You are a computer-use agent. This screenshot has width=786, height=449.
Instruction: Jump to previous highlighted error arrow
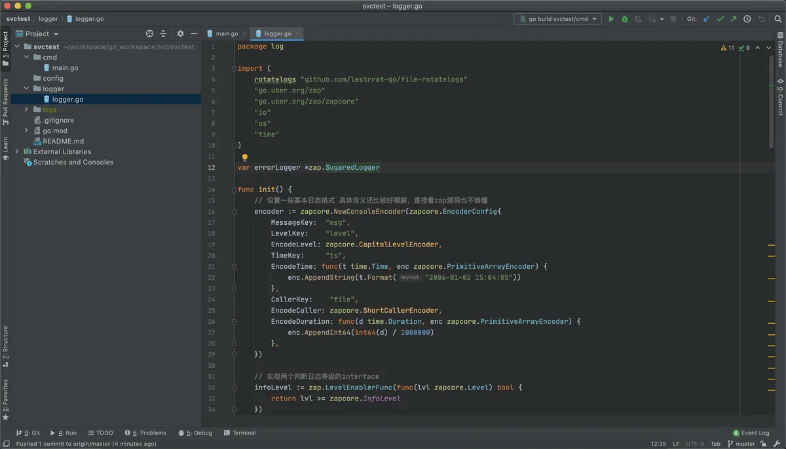pyautogui.click(x=758, y=48)
